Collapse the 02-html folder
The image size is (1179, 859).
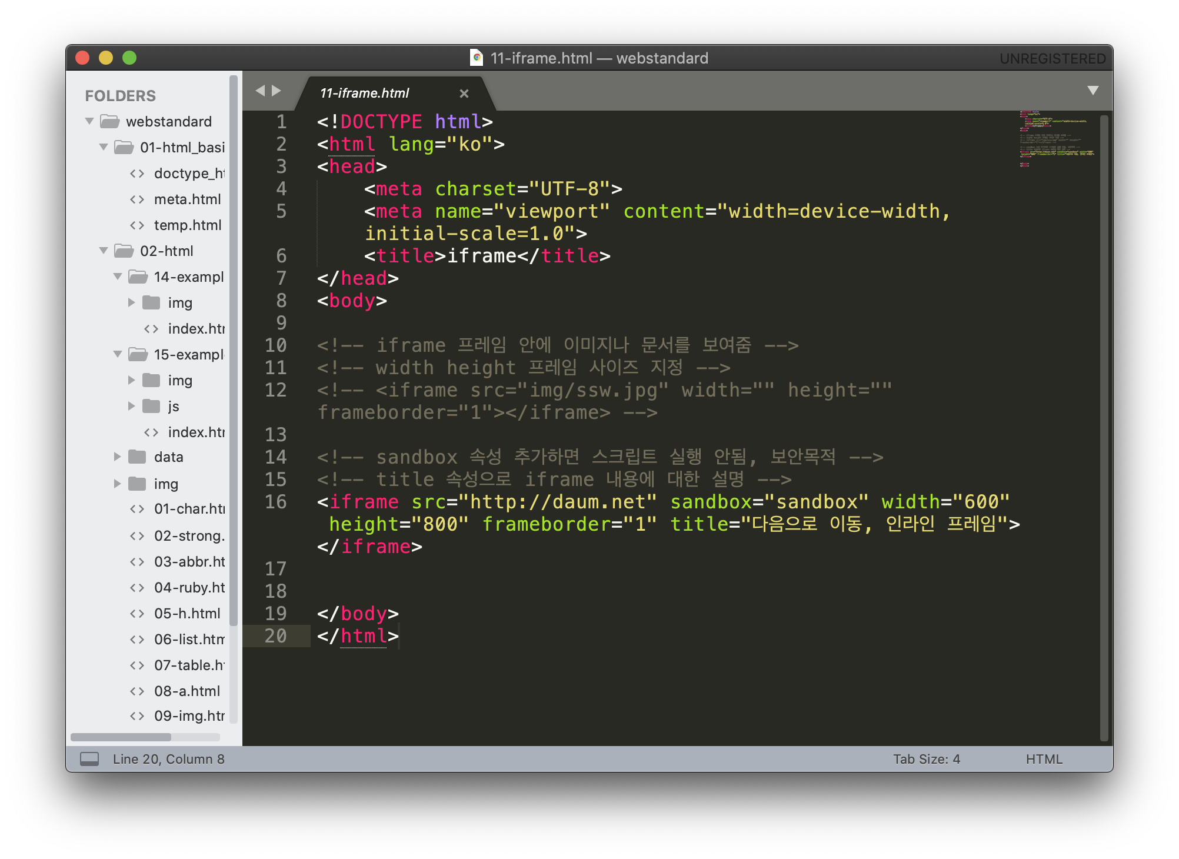click(x=104, y=251)
